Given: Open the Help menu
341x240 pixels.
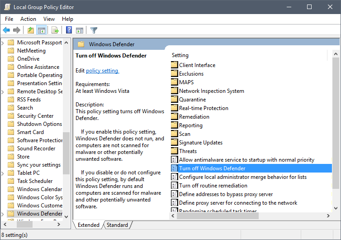Looking at the screenshot, I should 67,19.
